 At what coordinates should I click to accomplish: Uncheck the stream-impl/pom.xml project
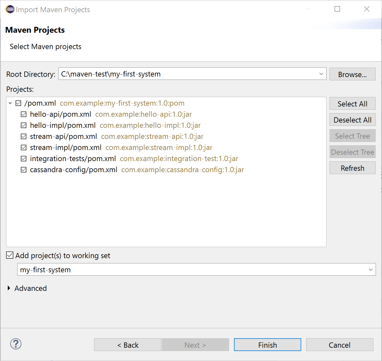[24, 147]
